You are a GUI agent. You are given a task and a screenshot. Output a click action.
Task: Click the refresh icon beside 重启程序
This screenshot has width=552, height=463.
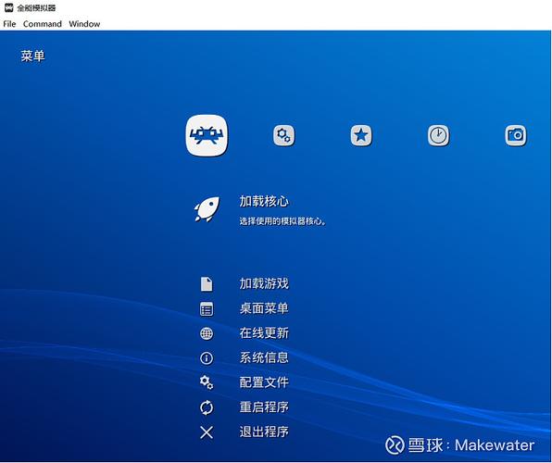[x=207, y=407]
